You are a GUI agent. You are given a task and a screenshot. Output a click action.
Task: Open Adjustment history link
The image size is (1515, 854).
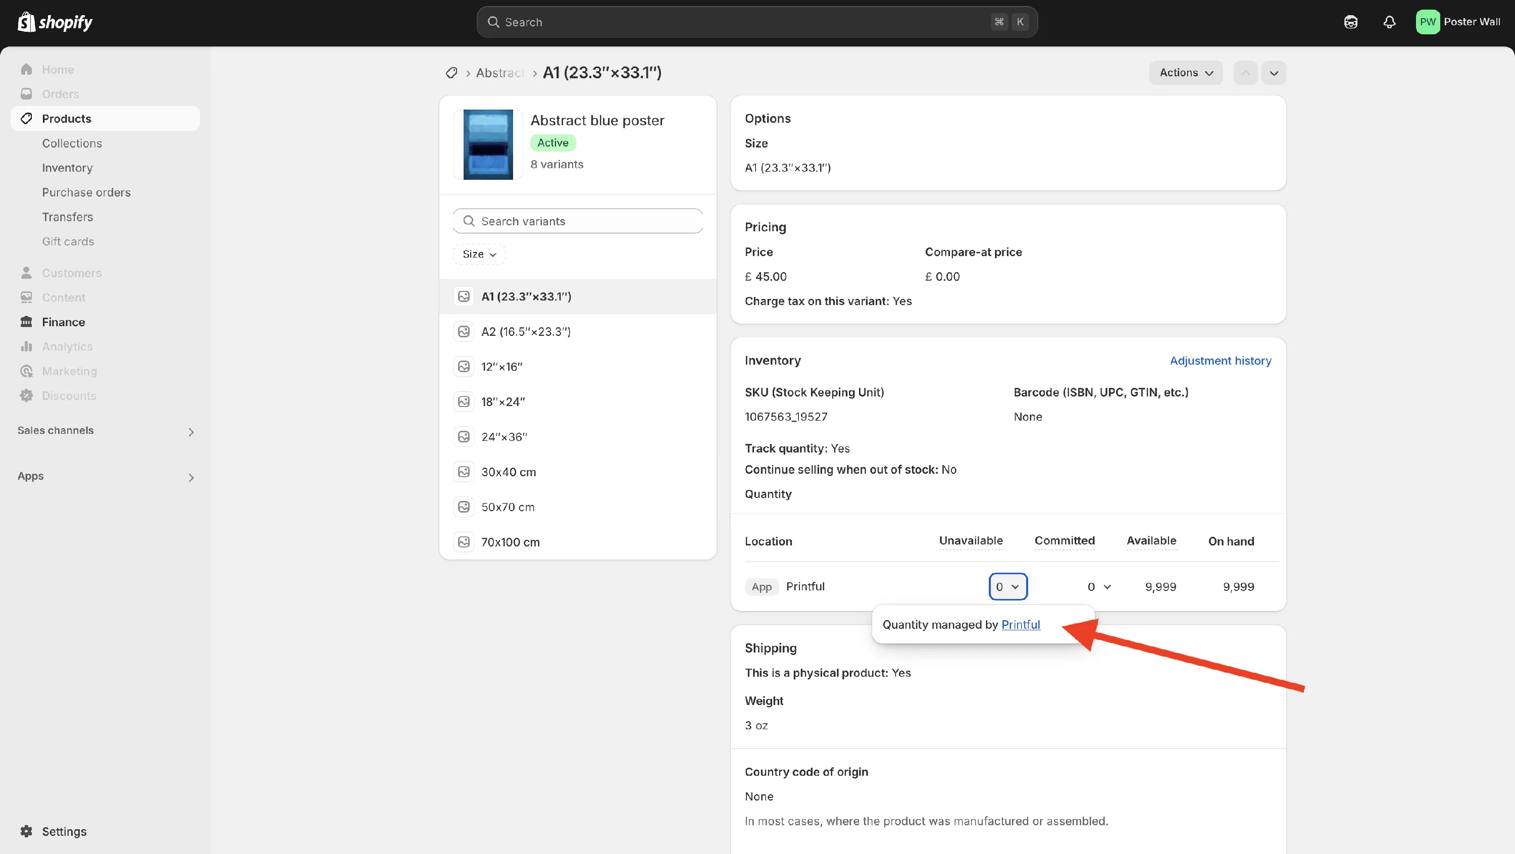(1221, 361)
